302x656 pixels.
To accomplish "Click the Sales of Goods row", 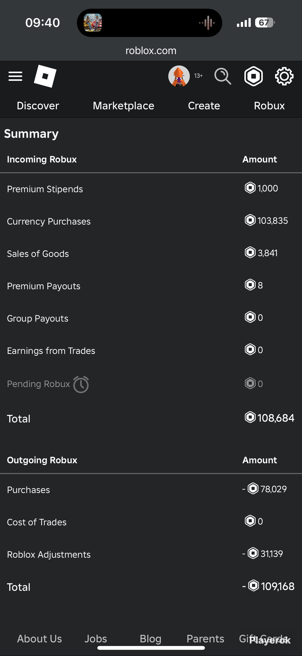I will [151, 253].
